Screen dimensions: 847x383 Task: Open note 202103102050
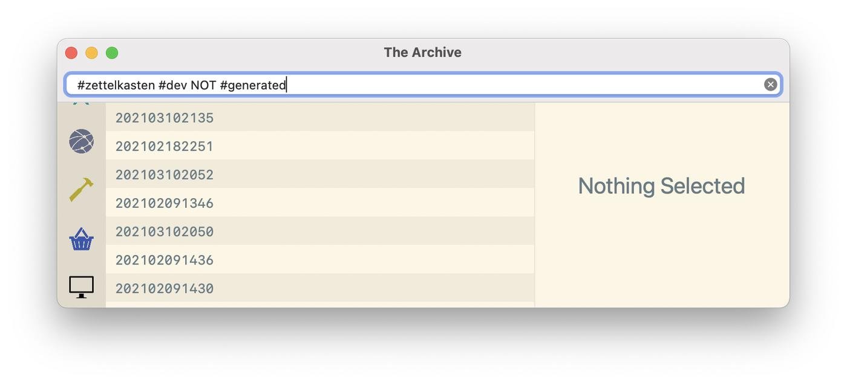tap(165, 231)
